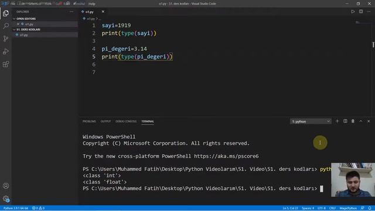
Task: Click the feedback icon in status bar
Action: coord(363,208)
